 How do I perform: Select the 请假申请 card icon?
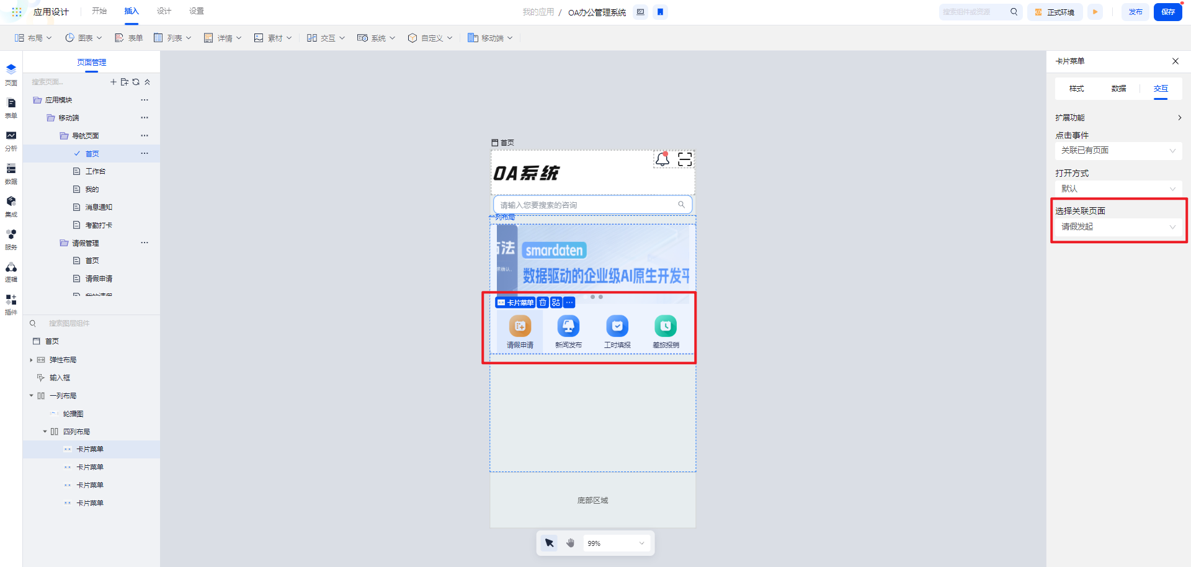[520, 326]
